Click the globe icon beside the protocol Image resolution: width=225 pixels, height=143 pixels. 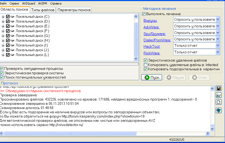click(219, 110)
